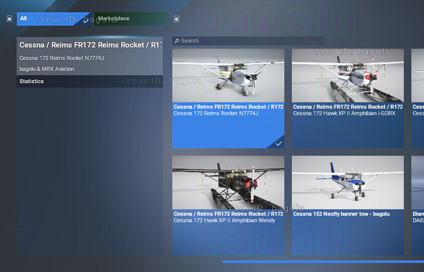The width and height of the screenshot is (424, 272).
Task: Click Cessna 172 Reims Rocket N7774J text in details panel
Action: (61, 58)
